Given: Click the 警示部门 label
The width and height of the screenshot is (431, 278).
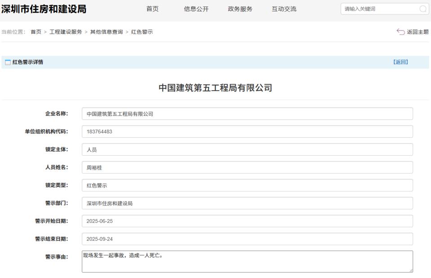Looking at the screenshot, I should point(57,204).
